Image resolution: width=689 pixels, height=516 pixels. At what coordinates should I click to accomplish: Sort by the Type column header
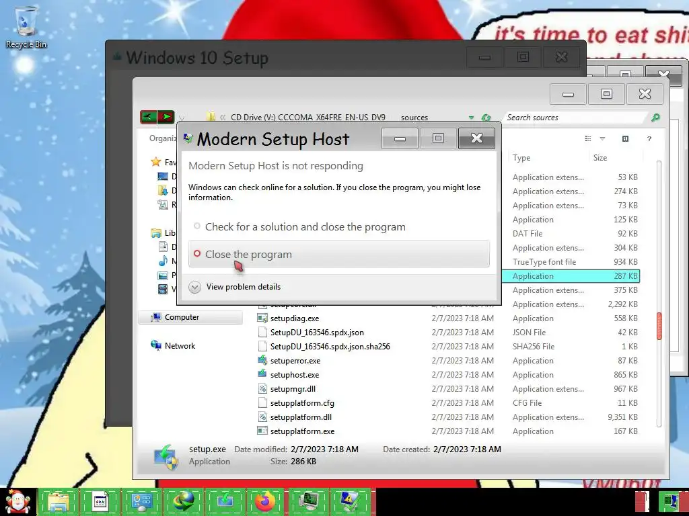tap(521, 157)
